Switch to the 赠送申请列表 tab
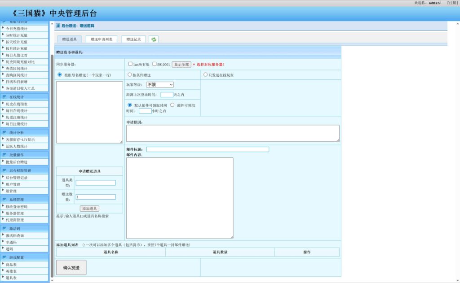The image size is (460, 283). pos(101,39)
